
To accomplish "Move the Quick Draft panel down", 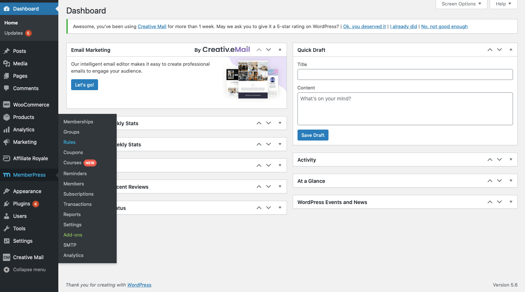I will [499, 50].
